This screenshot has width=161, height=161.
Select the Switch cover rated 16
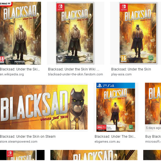point(136,33)
